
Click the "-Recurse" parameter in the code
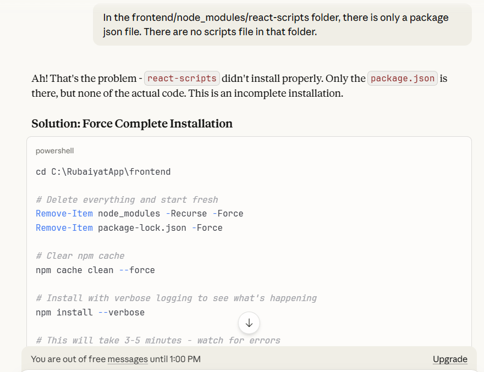click(x=186, y=213)
